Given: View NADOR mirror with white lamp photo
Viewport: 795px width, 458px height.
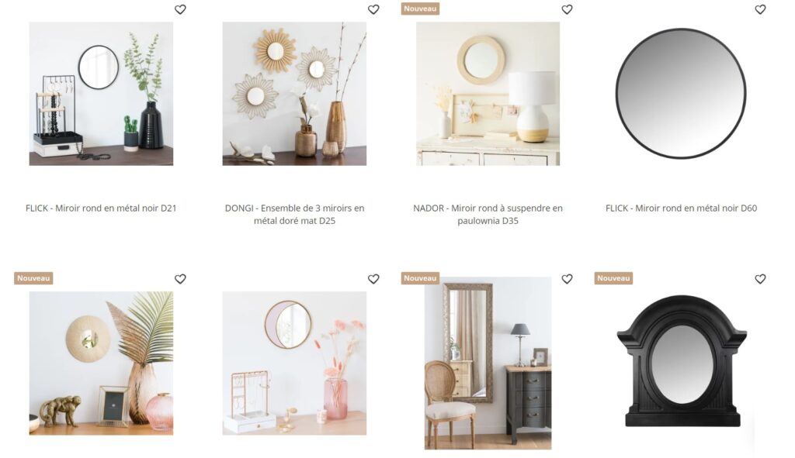Looking at the screenshot, I should [x=488, y=94].
